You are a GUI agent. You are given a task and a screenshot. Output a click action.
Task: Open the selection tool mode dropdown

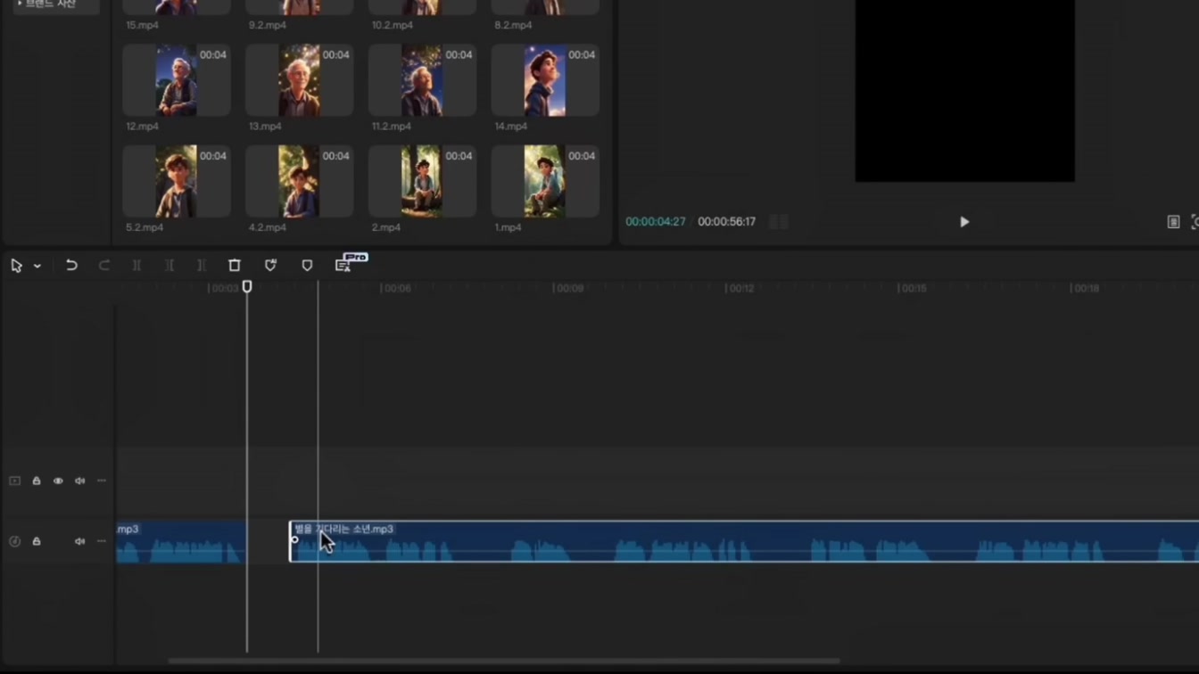pos(37,266)
